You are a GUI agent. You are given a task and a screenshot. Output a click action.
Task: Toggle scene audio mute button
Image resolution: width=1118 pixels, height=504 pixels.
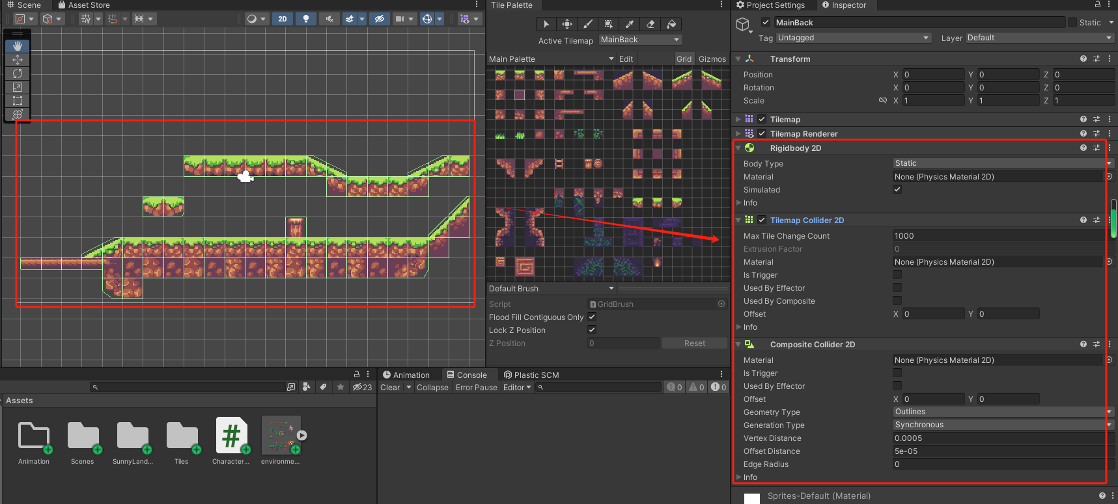[x=329, y=19]
